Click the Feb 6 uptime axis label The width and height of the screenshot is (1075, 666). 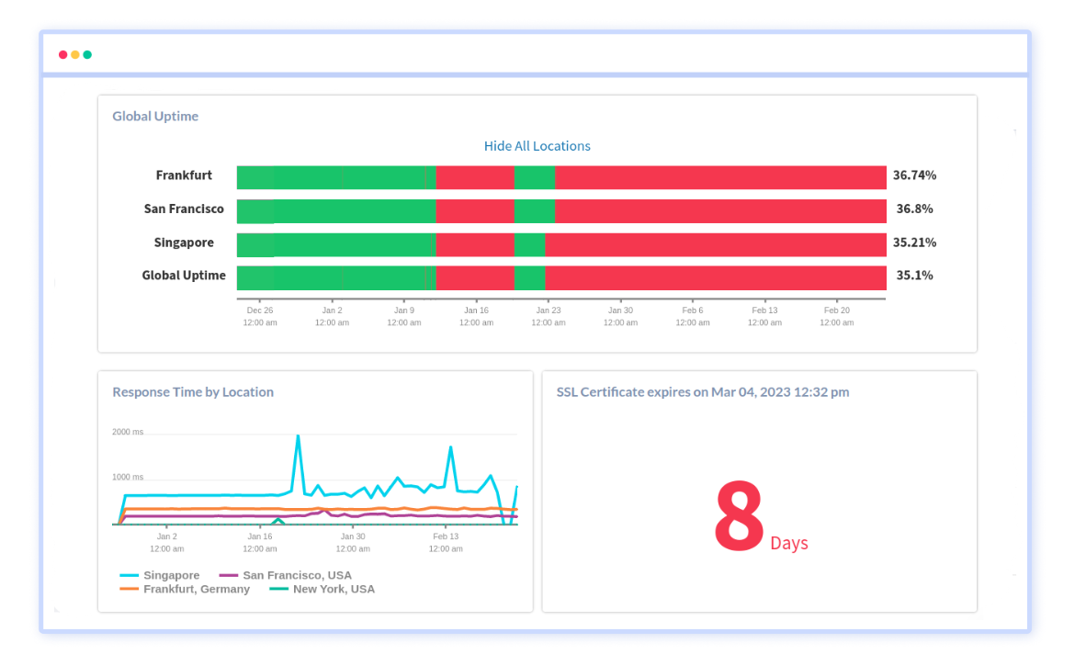(x=693, y=317)
